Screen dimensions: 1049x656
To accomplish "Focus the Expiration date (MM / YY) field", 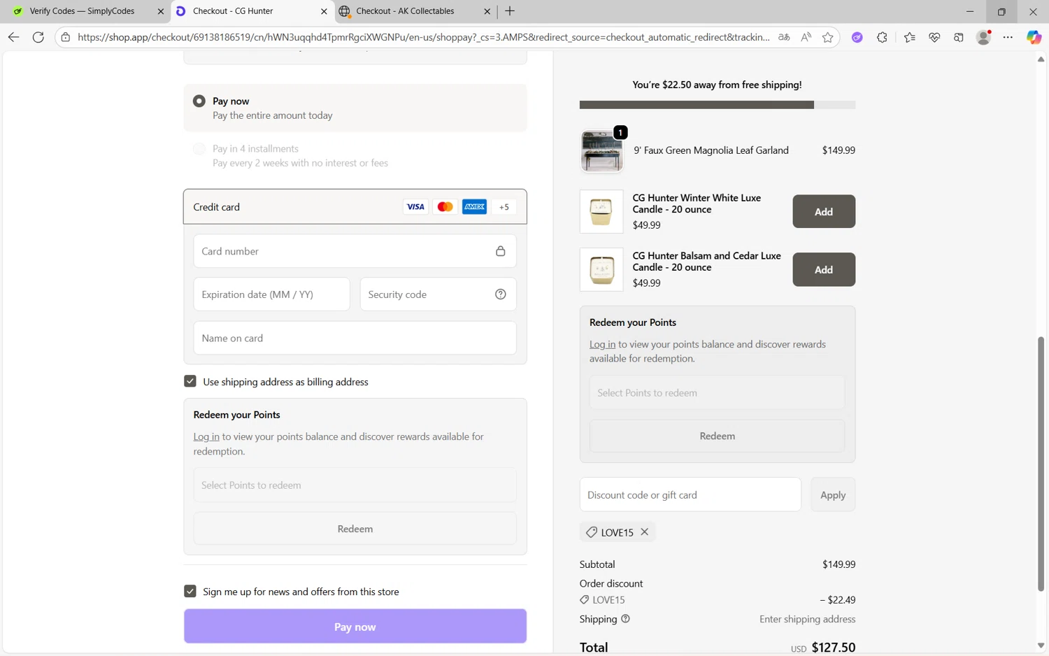I will click(272, 294).
